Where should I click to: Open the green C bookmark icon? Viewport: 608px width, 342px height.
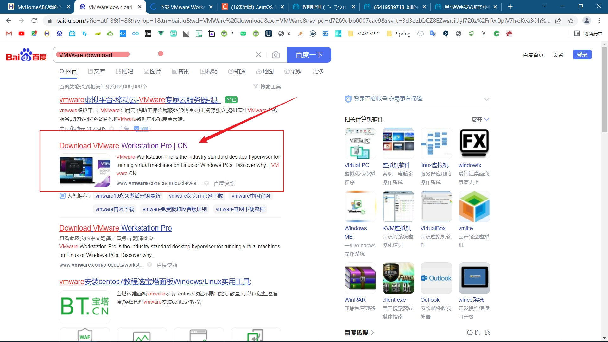tap(497, 34)
